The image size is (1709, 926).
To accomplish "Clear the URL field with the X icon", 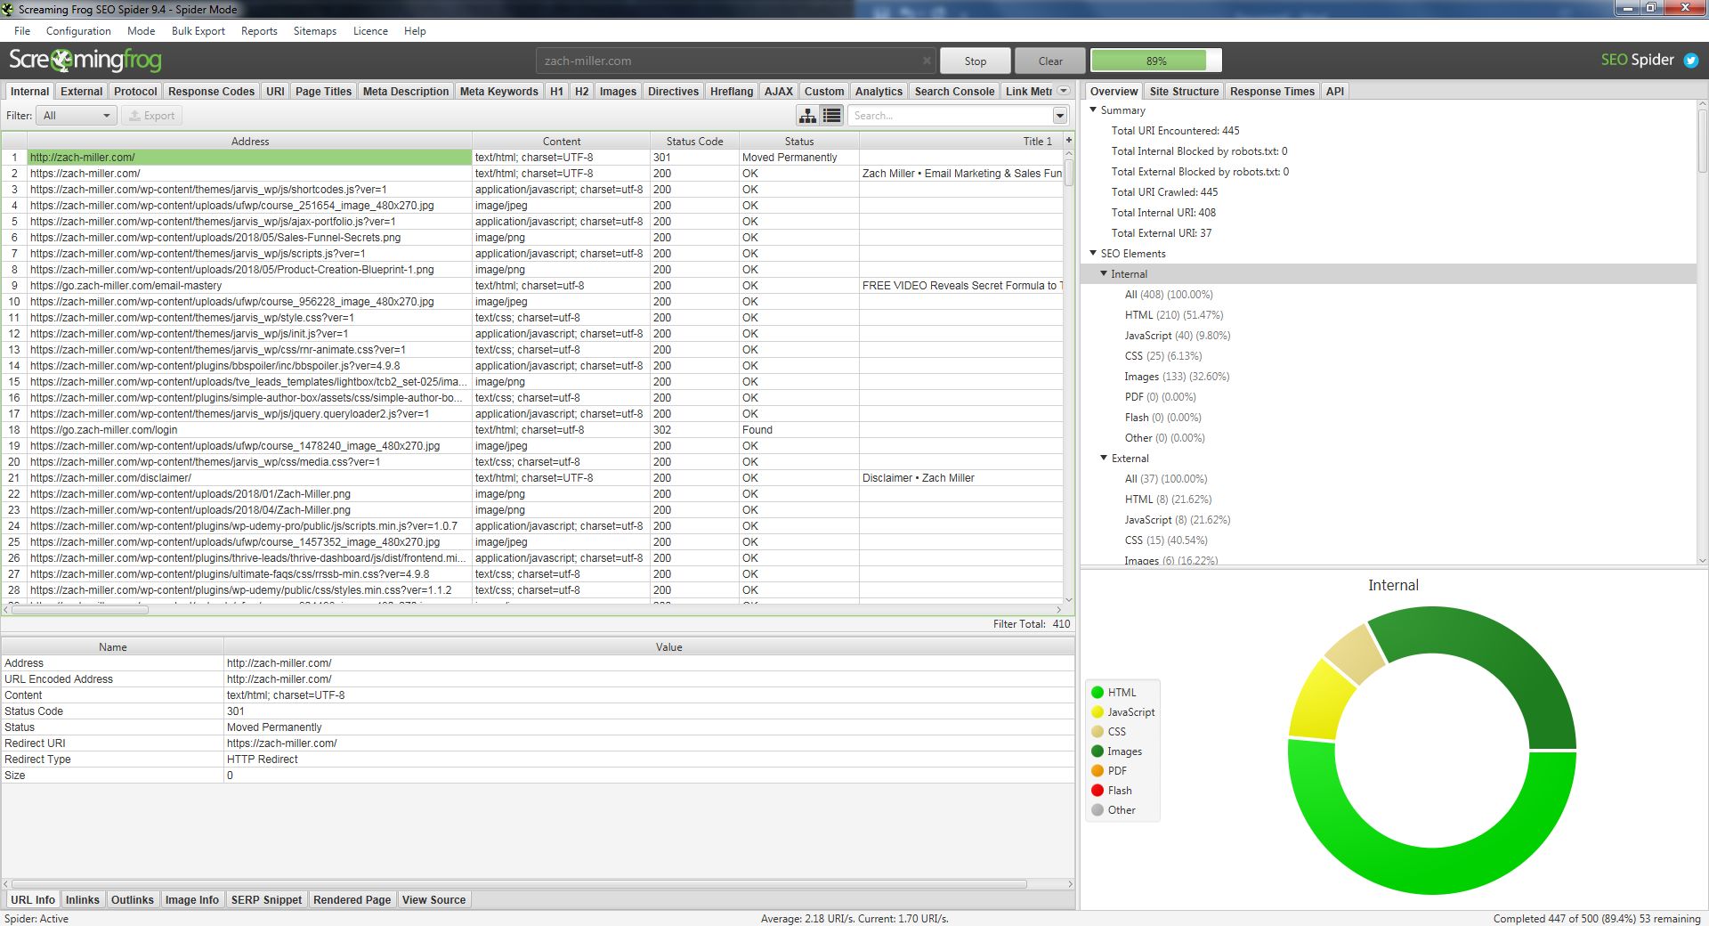I will tap(927, 61).
